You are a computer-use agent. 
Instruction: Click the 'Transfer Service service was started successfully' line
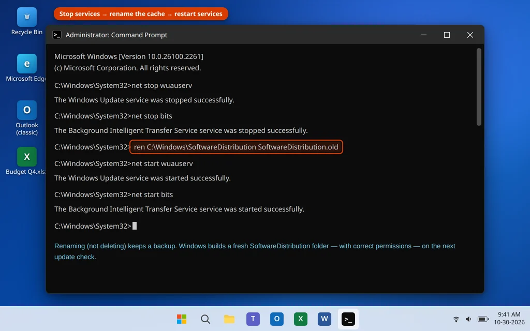tap(179, 209)
